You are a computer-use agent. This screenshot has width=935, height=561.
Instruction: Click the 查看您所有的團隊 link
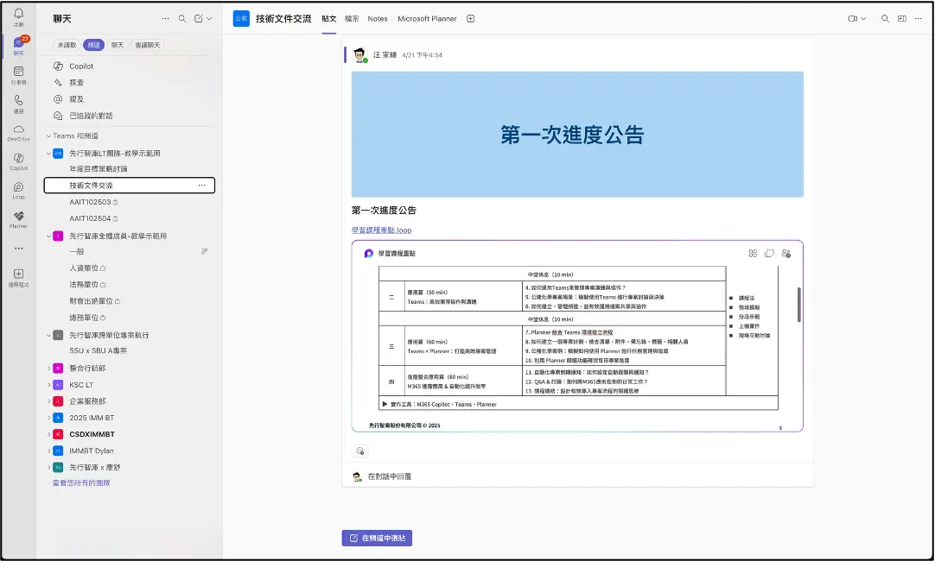[x=81, y=483]
